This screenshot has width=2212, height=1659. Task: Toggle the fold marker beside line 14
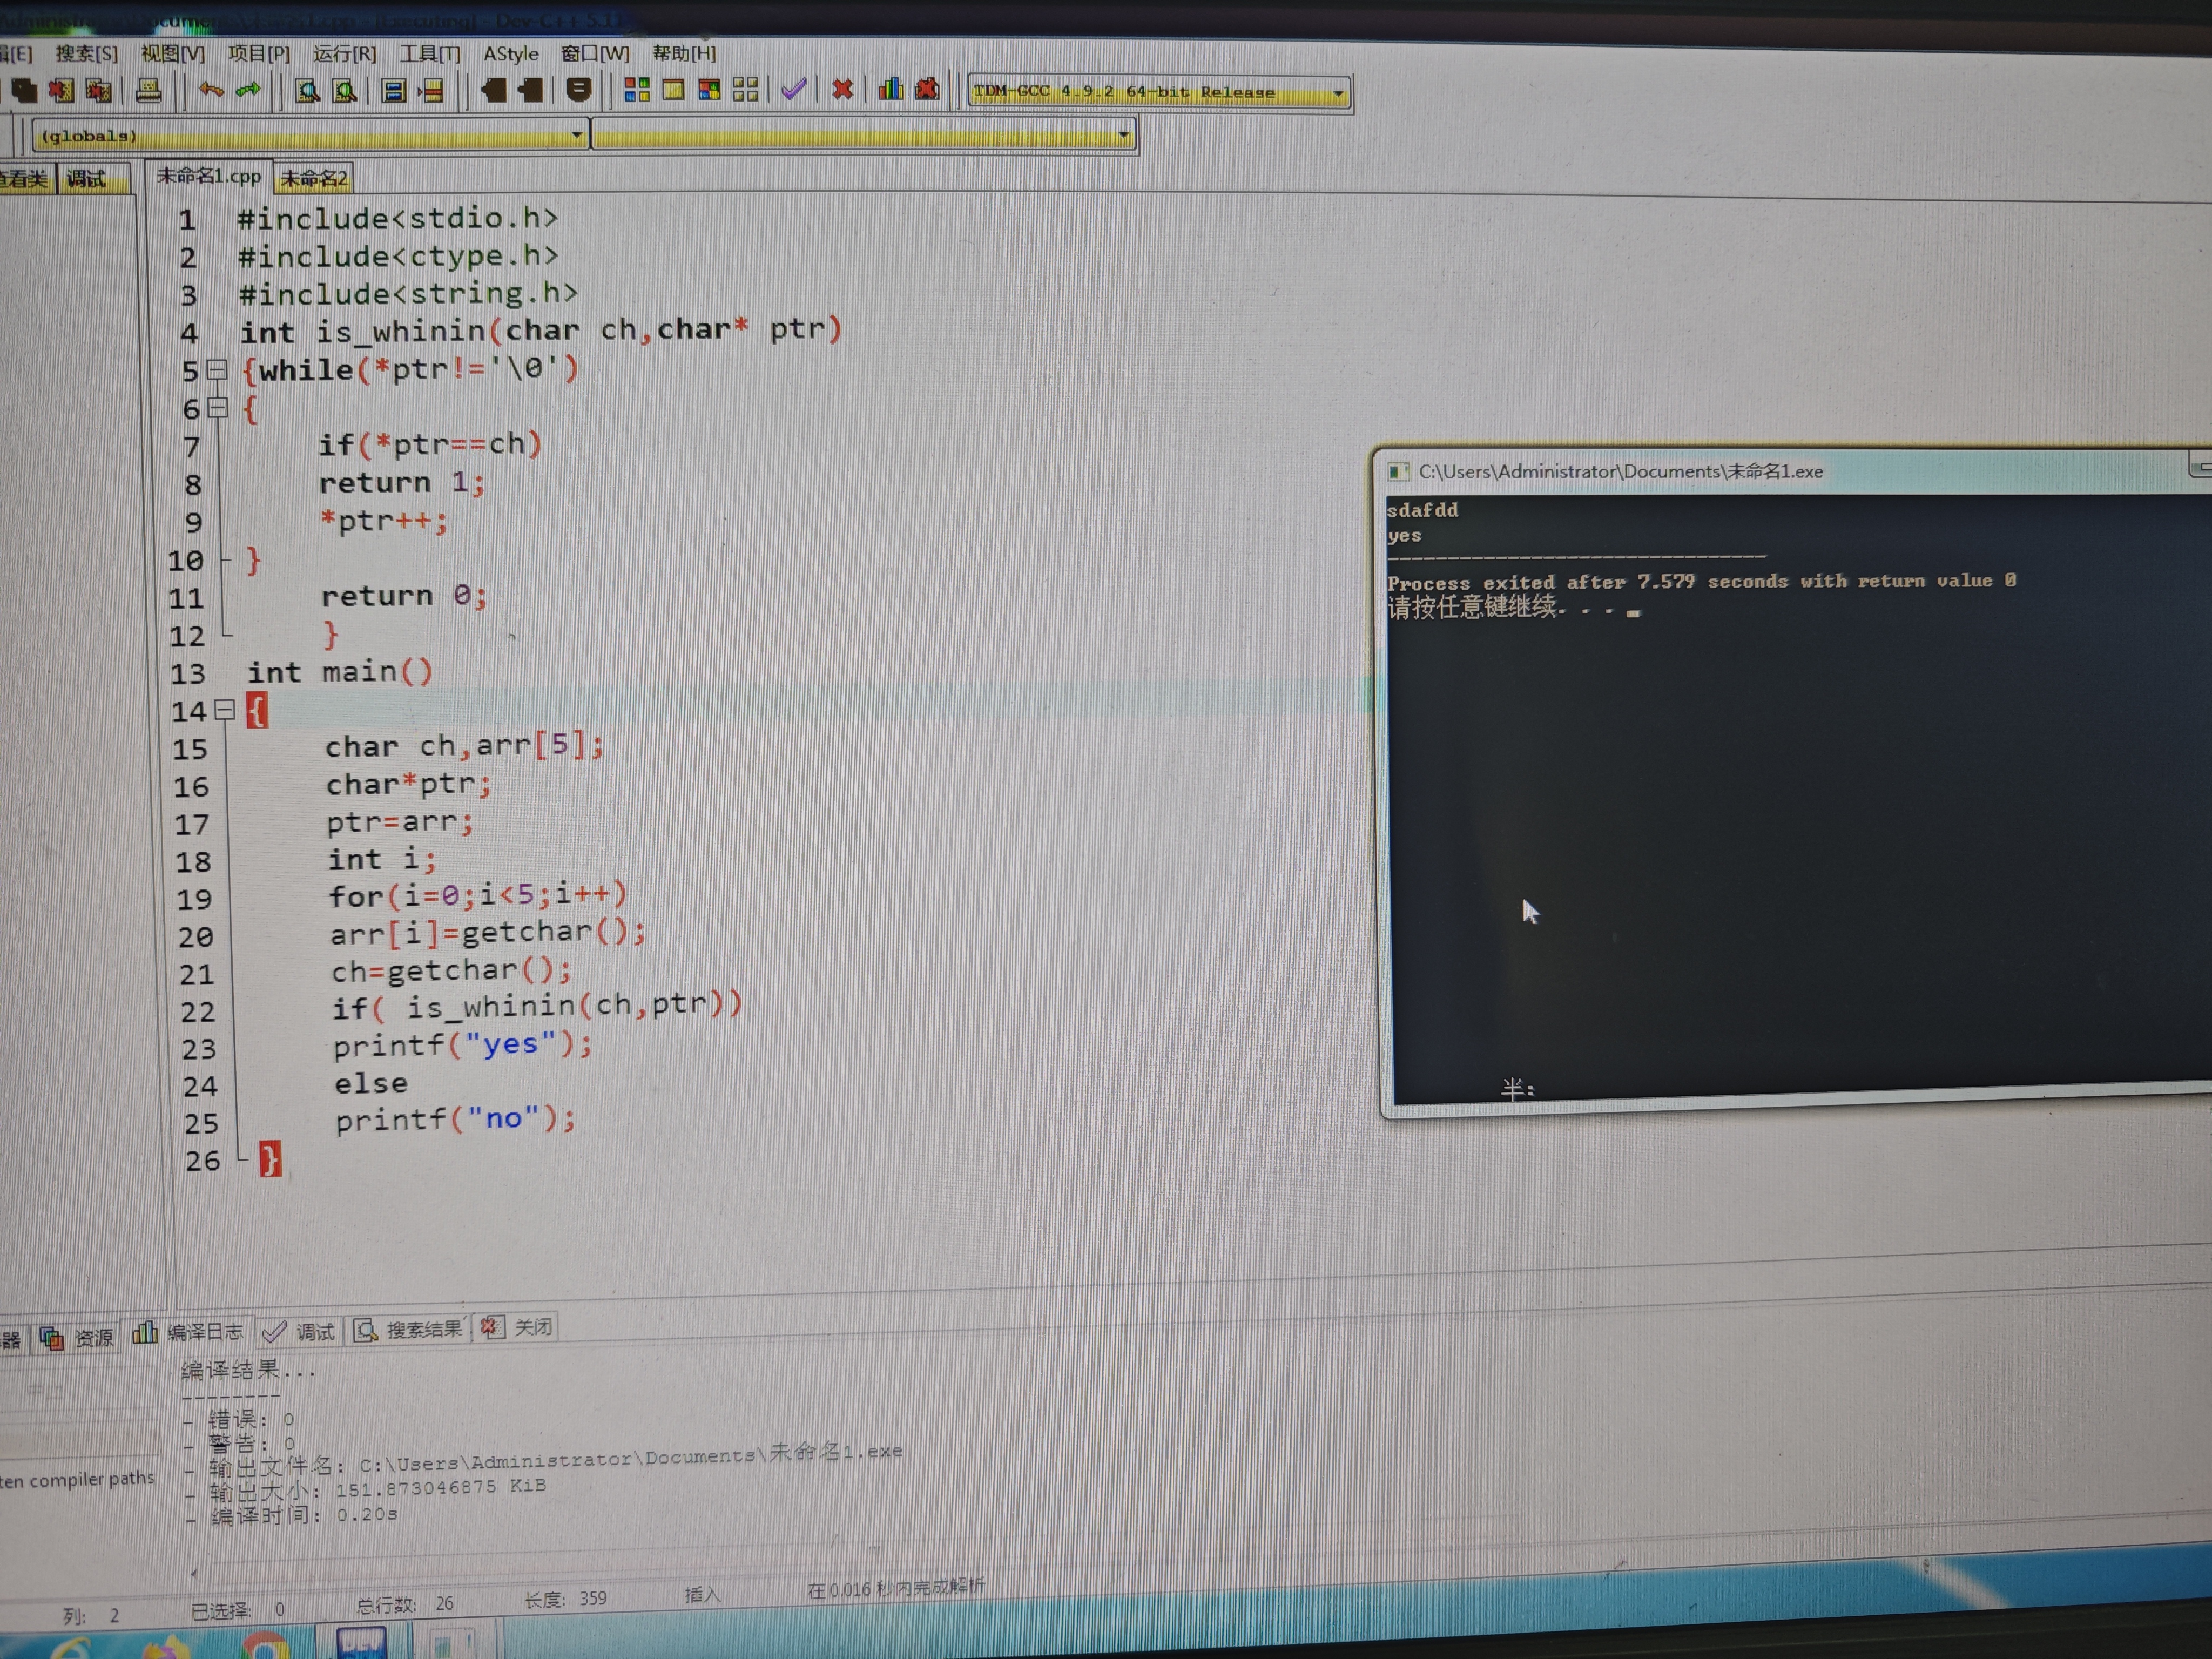click(225, 711)
